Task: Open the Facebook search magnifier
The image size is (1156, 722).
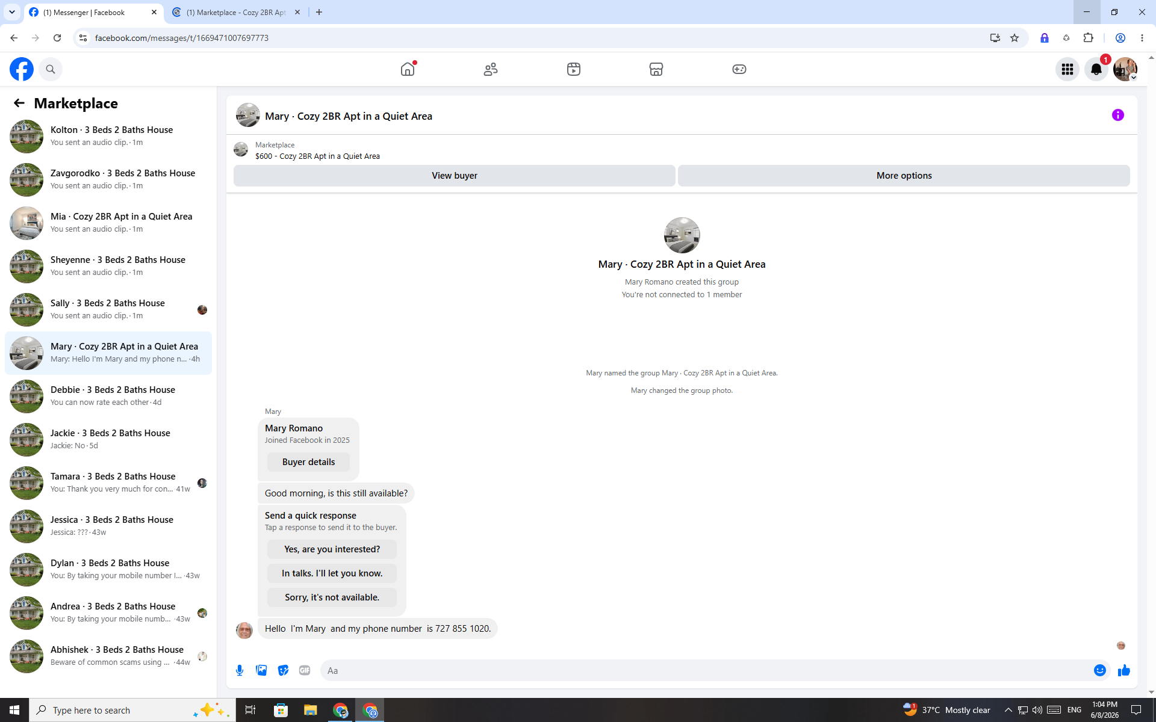Action: [x=51, y=69]
